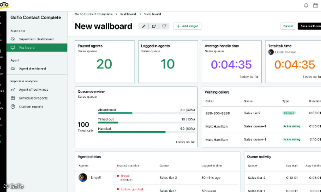This screenshot has width=321, height=192.
Task: Click the Wallboard monitor icon in sidebar
Action: 13,48
